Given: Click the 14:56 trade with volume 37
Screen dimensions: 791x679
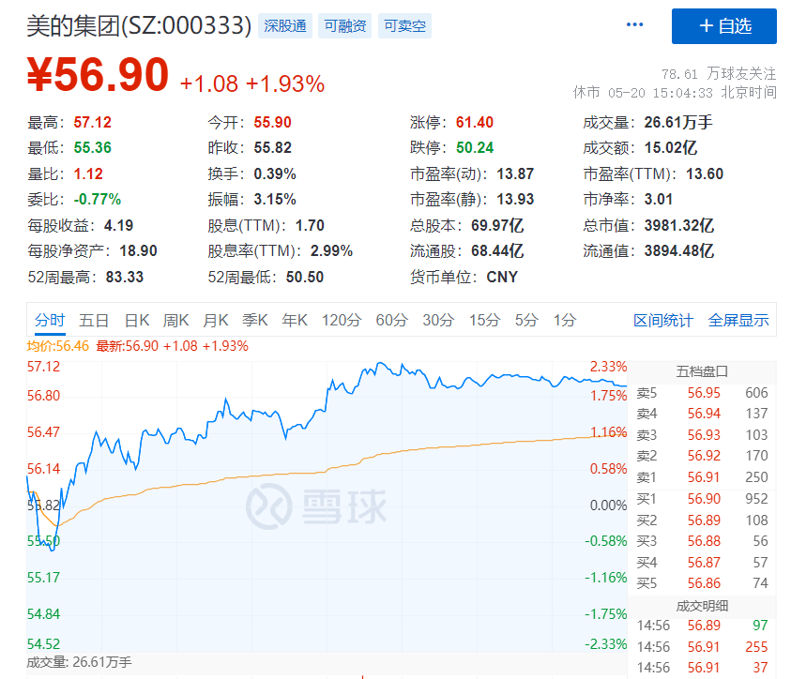Looking at the screenshot, I should coord(702,668).
